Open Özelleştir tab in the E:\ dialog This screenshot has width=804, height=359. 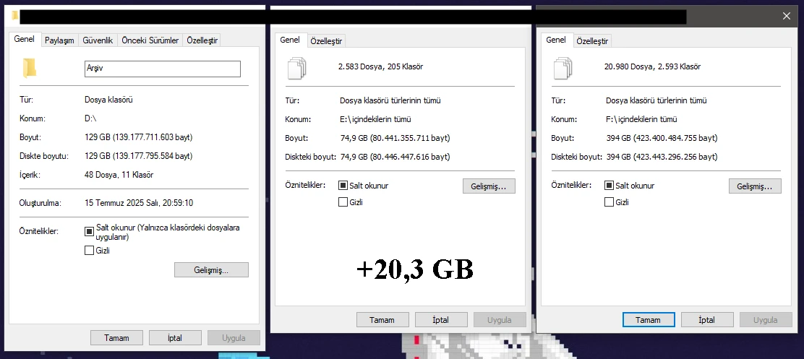(x=326, y=41)
